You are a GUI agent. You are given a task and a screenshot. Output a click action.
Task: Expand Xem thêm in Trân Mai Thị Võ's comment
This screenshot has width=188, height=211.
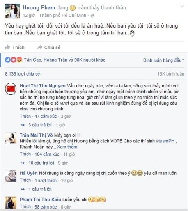tap(67, 147)
